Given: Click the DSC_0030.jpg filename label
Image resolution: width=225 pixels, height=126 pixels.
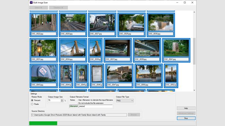Looking at the screenshot, I should 161,34.
